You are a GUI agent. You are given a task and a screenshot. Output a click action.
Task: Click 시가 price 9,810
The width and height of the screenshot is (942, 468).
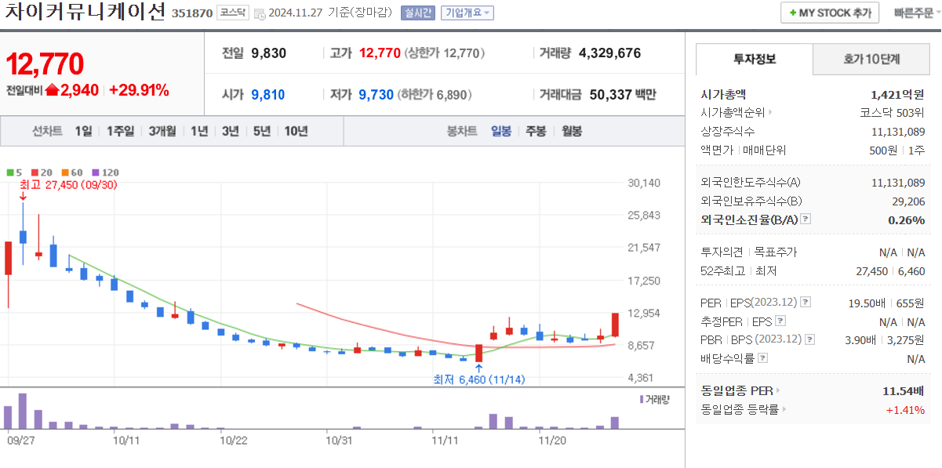point(268,95)
